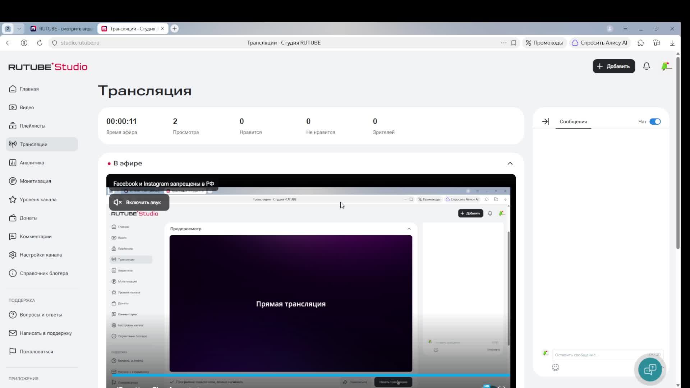Click the Не нравится label

321,132
